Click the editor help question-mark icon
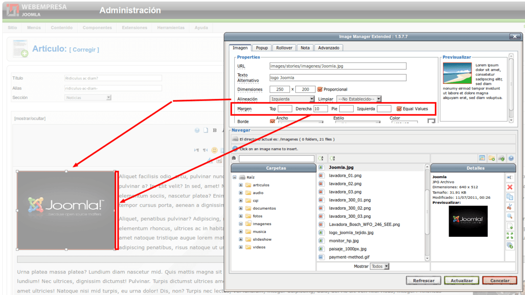Image resolution: width=525 pixels, height=295 pixels. click(197, 130)
